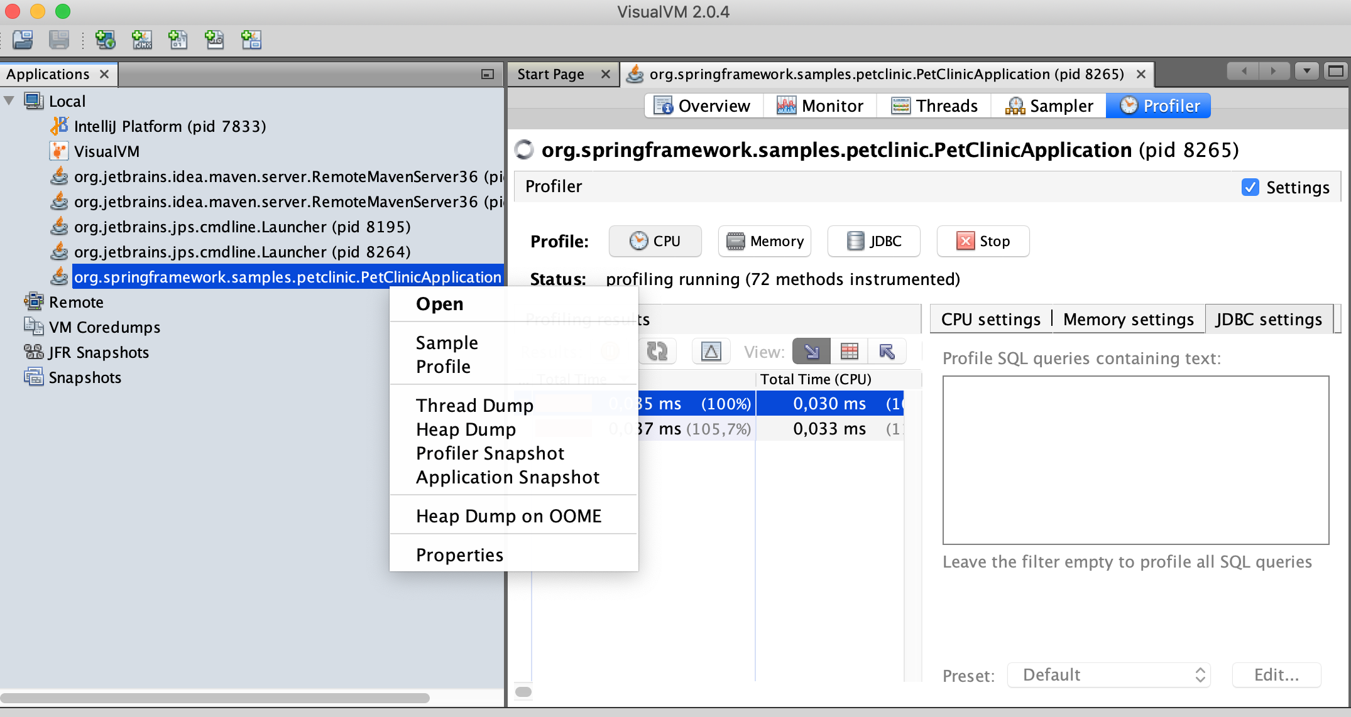
Task: Click the Add JMX Connection toolbar icon
Action: [x=142, y=40]
